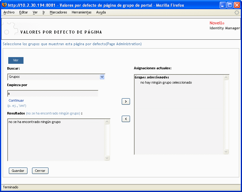Open the Archivo menu

click(x=9, y=12)
